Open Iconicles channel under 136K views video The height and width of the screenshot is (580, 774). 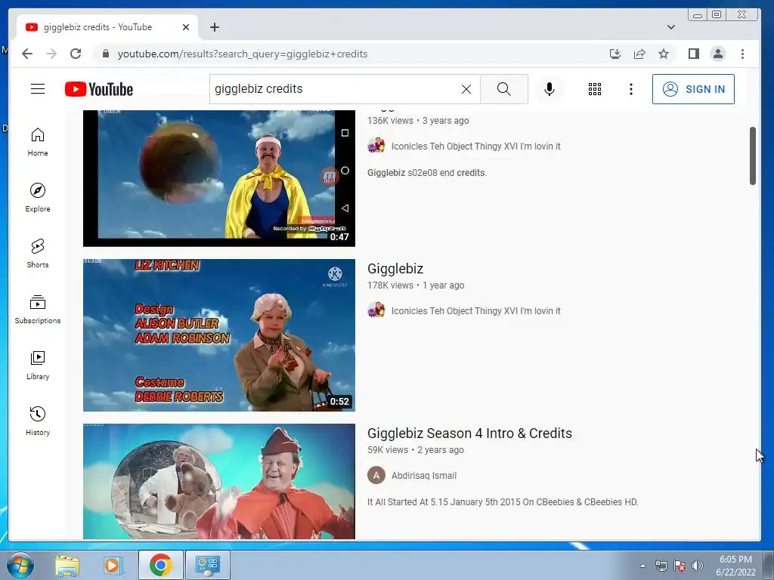pos(475,146)
